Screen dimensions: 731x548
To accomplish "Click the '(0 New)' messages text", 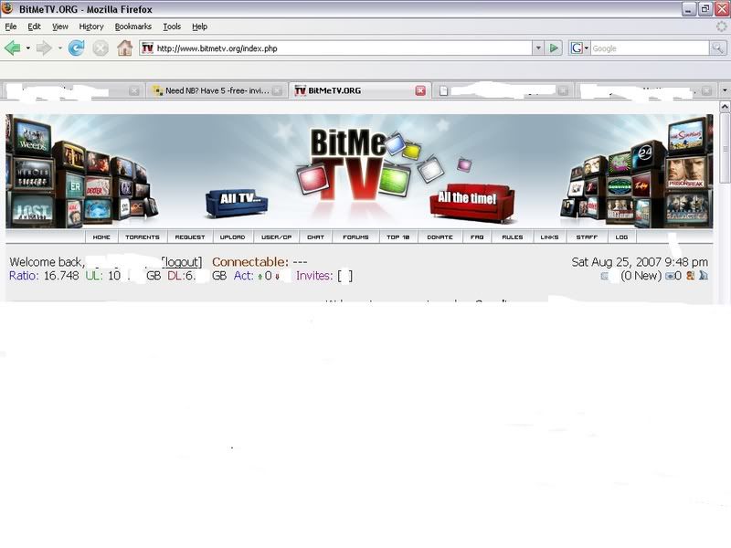I will 641,276.
